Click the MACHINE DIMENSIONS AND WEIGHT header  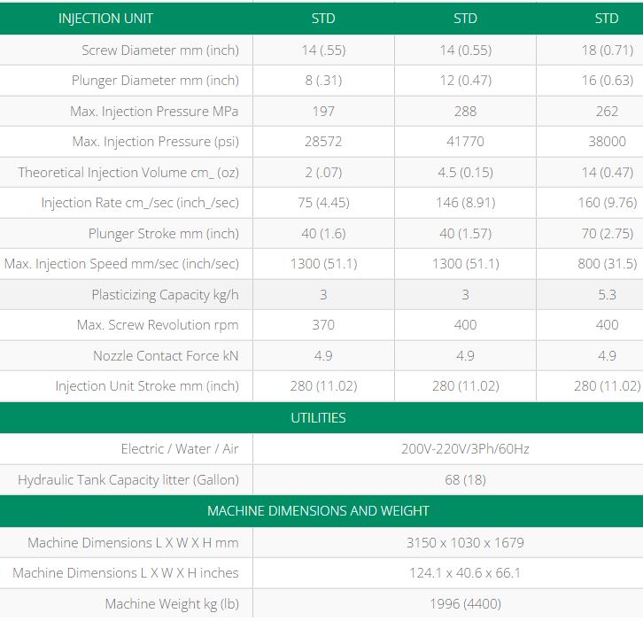319,511
